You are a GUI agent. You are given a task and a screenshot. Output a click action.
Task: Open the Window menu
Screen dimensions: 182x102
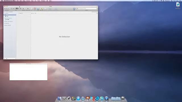43,1
